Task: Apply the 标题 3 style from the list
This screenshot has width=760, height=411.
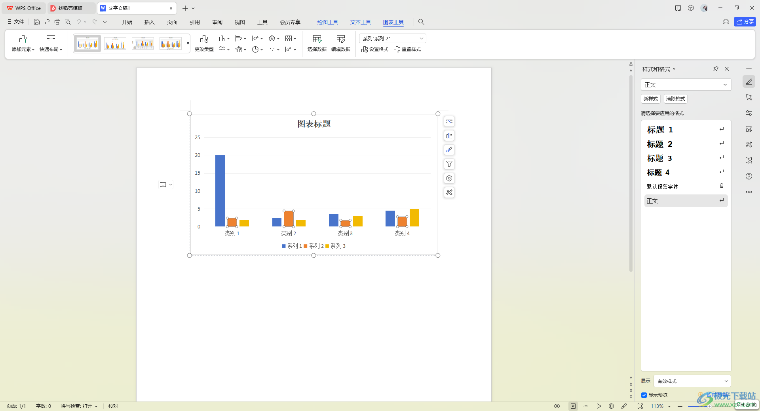Action: coord(686,158)
